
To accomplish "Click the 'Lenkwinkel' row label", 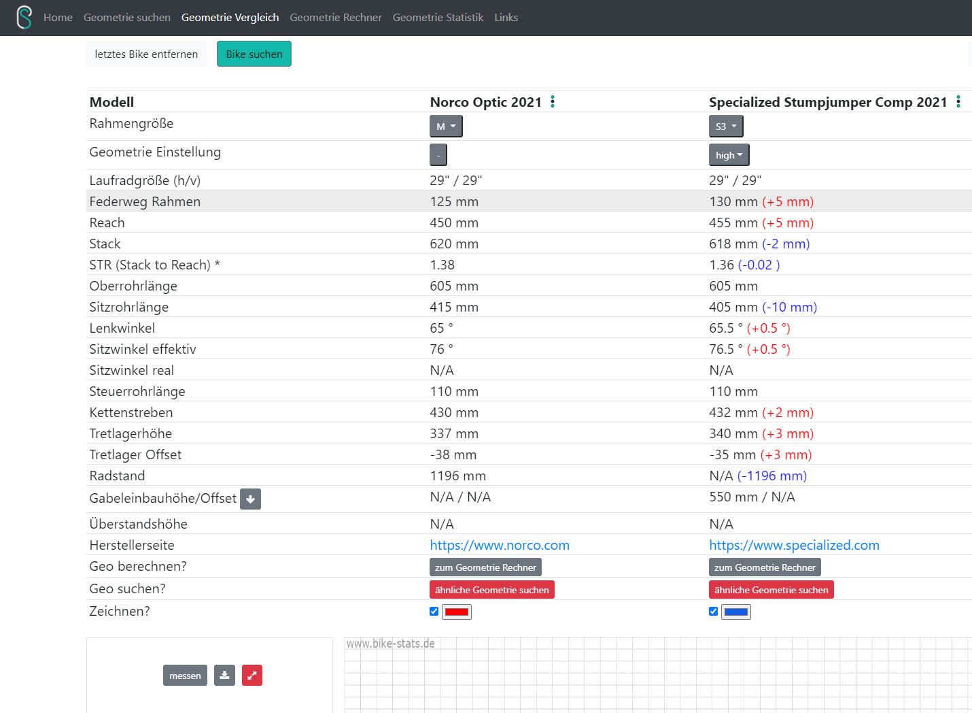I will pos(122,328).
